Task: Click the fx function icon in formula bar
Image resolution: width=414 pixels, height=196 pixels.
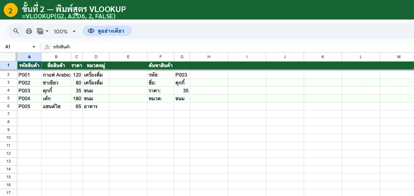Action: 47,47
